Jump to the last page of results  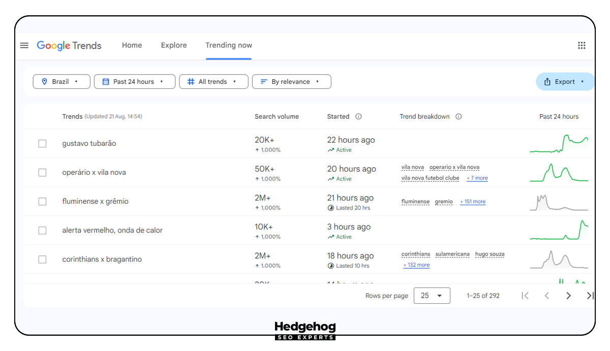coord(590,296)
